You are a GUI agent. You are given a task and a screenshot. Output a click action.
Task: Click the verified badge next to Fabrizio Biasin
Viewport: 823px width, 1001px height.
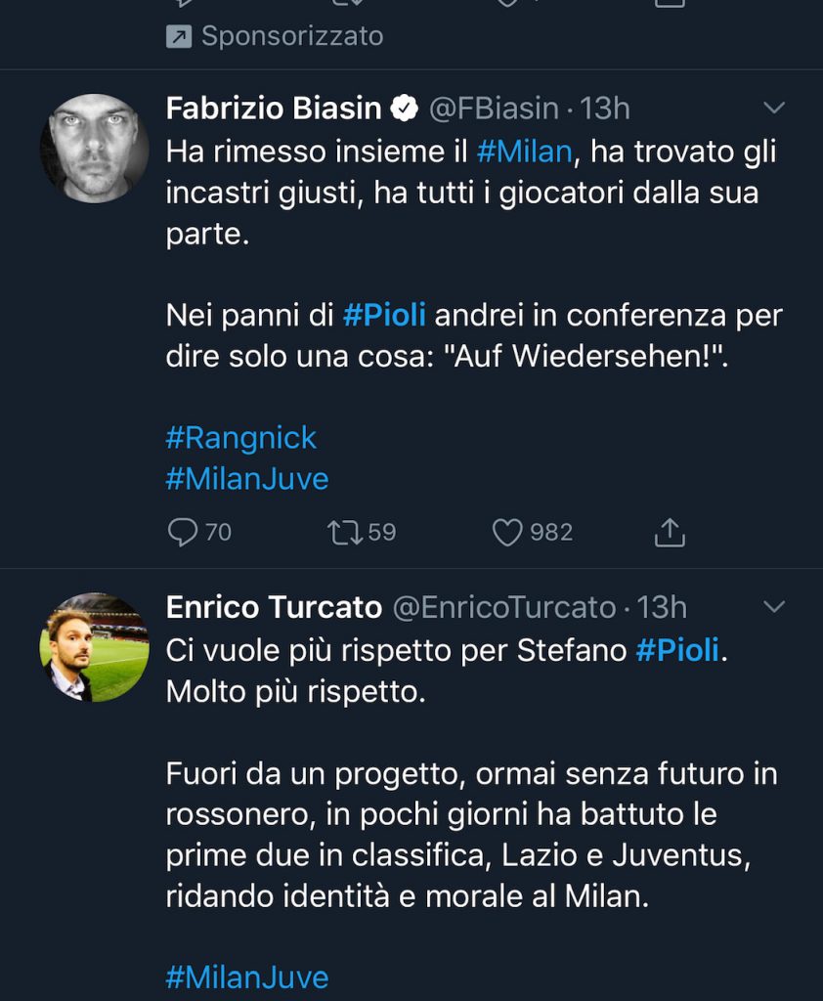pos(405,108)
